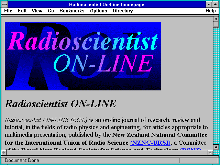This screenshot has width=220, height=165.
Task: Click the "New Zealand National Committee" bold text
Action: tap(160, 135)
